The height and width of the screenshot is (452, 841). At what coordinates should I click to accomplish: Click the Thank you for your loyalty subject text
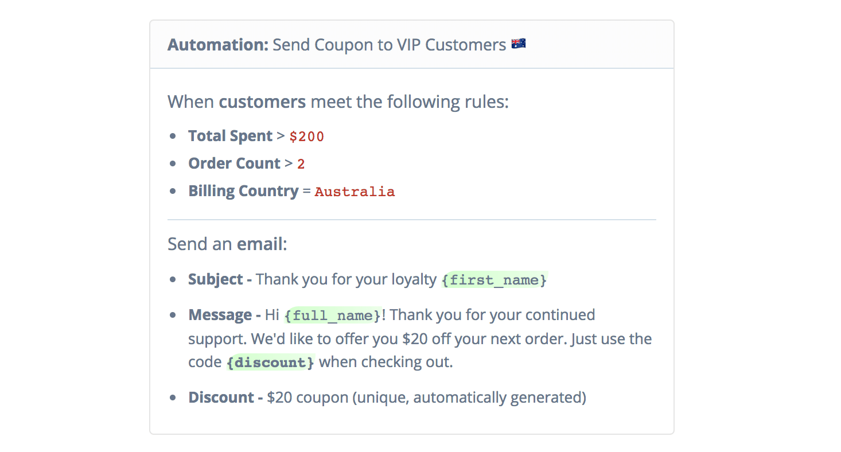346,280
